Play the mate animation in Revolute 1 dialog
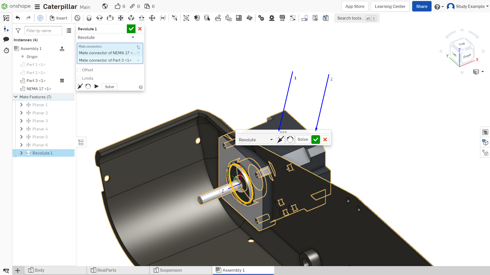490x275 pixels. [96, 87]
